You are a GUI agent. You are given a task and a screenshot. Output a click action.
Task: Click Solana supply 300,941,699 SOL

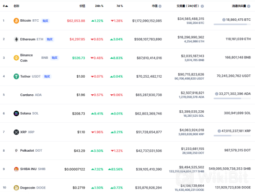237,113
